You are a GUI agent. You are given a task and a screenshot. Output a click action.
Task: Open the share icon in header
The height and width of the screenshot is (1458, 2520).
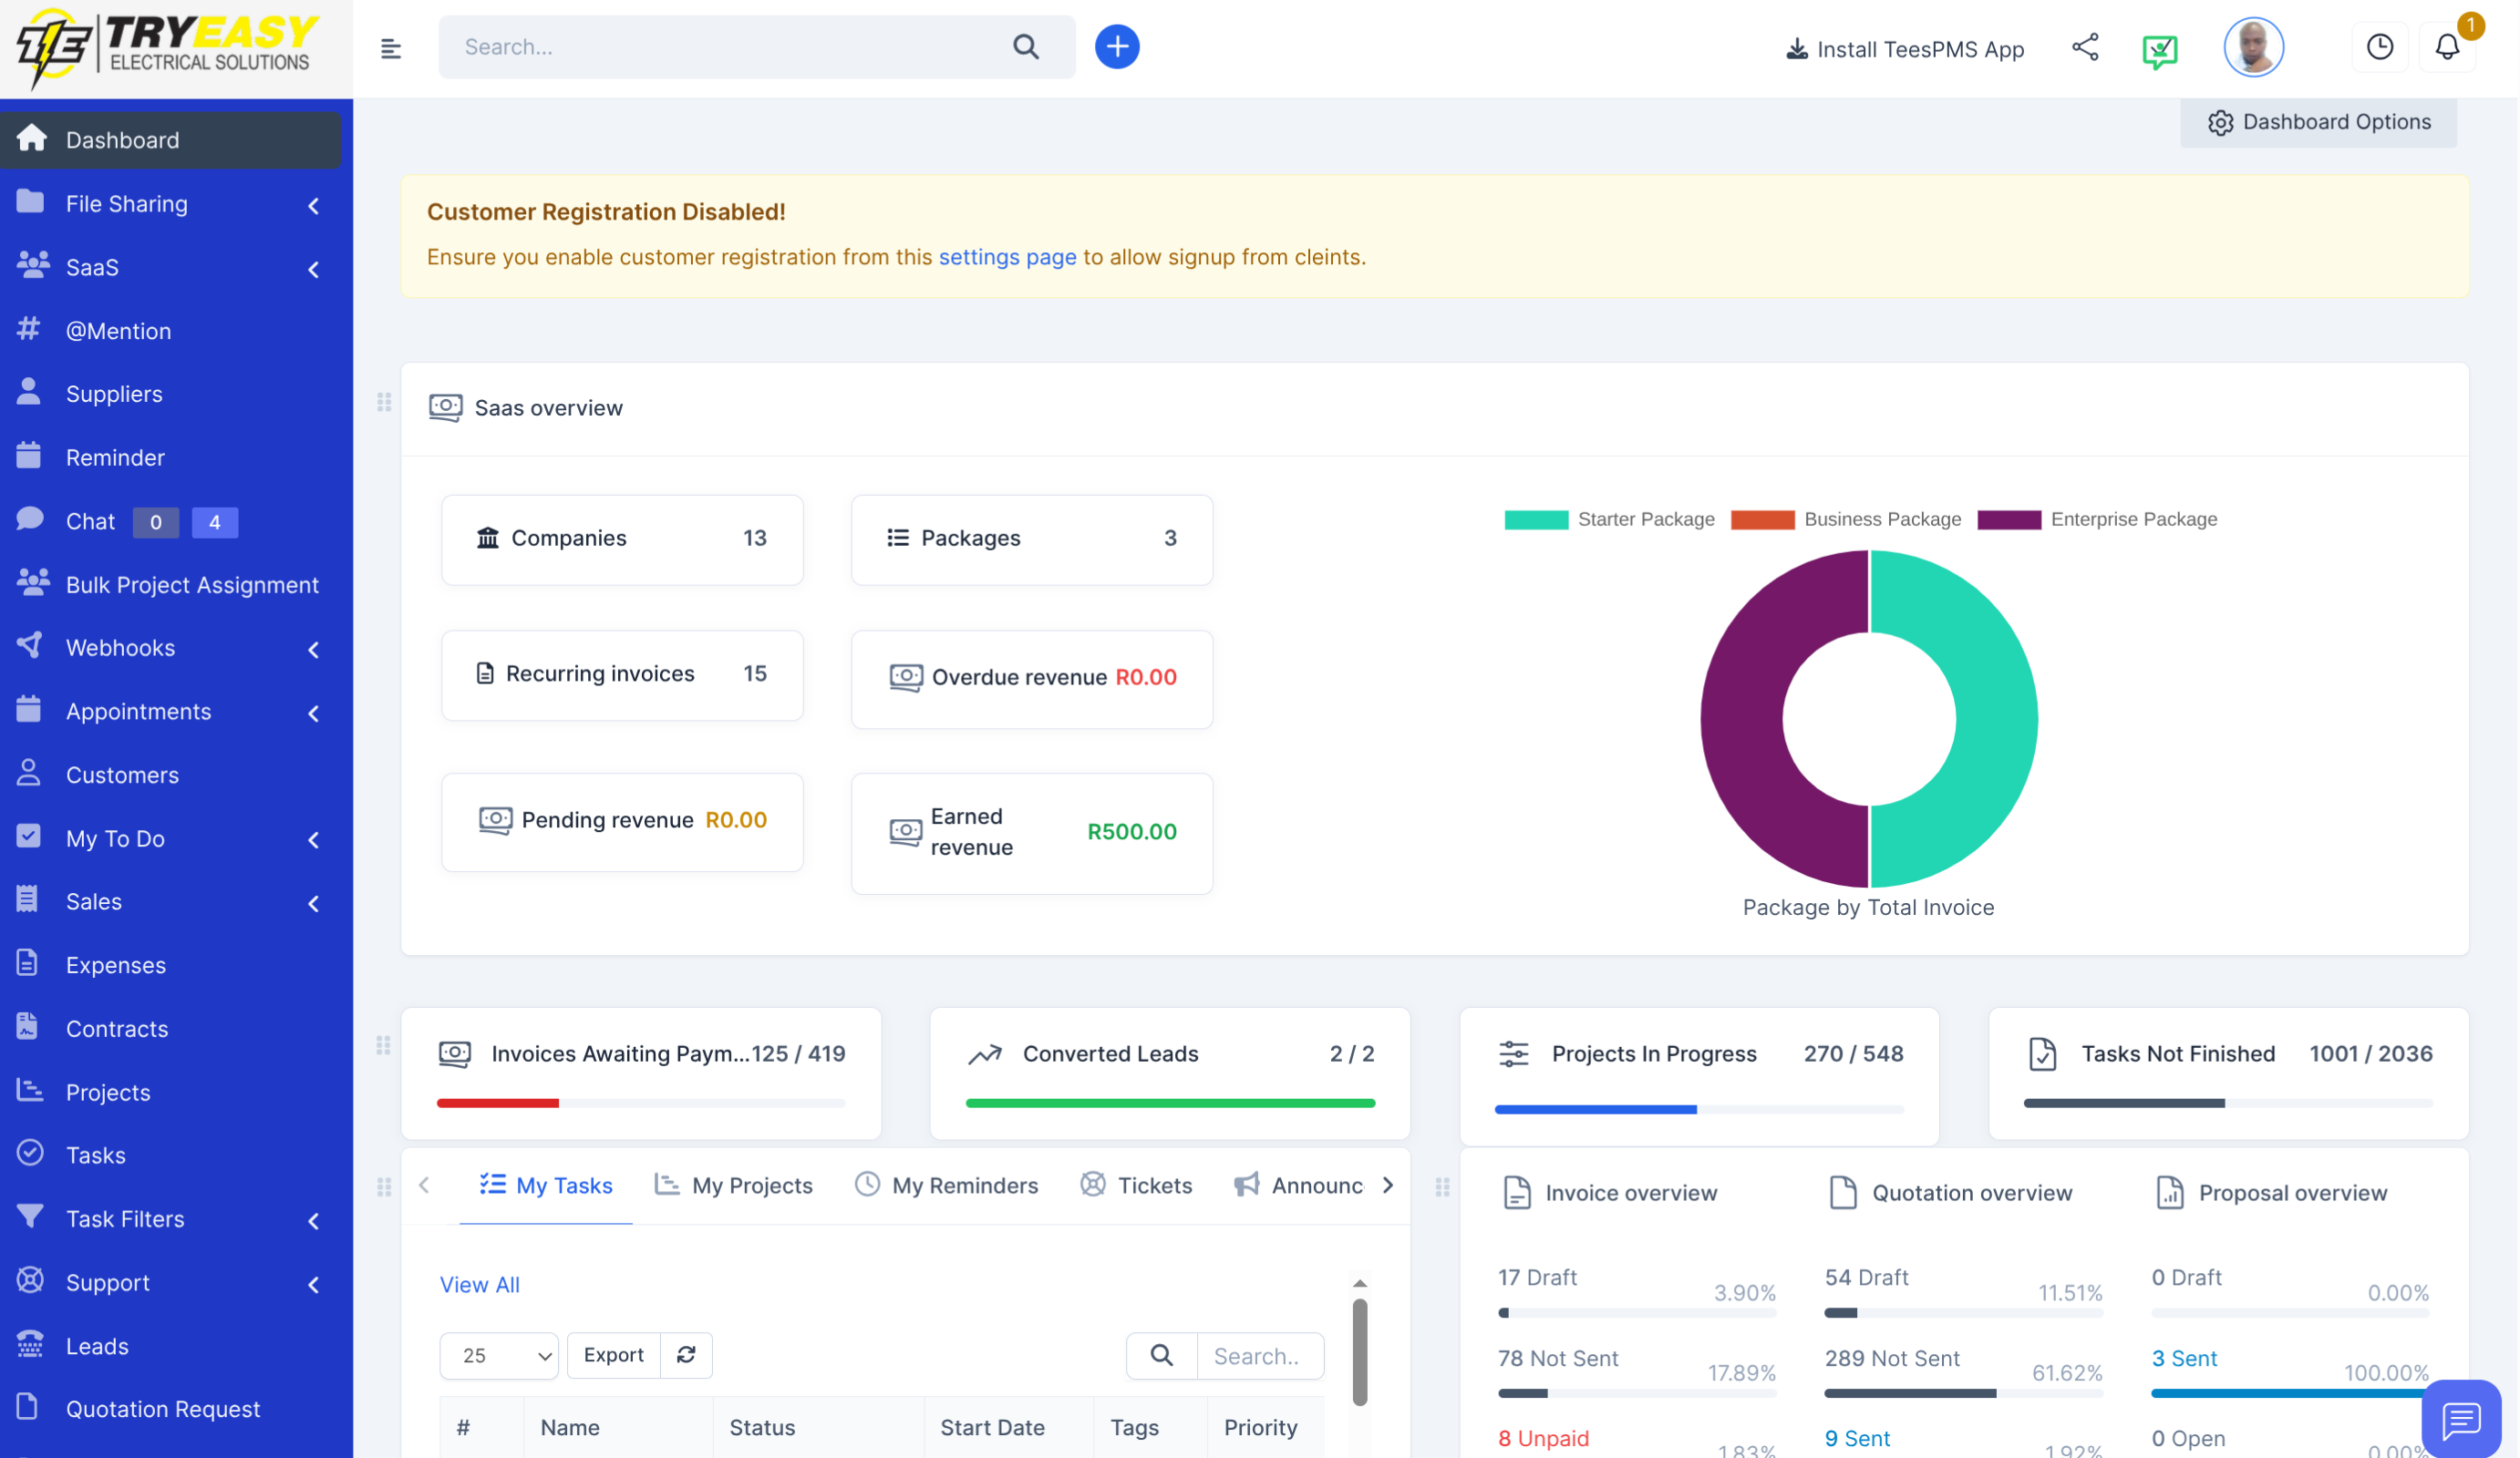[2084, 47]
